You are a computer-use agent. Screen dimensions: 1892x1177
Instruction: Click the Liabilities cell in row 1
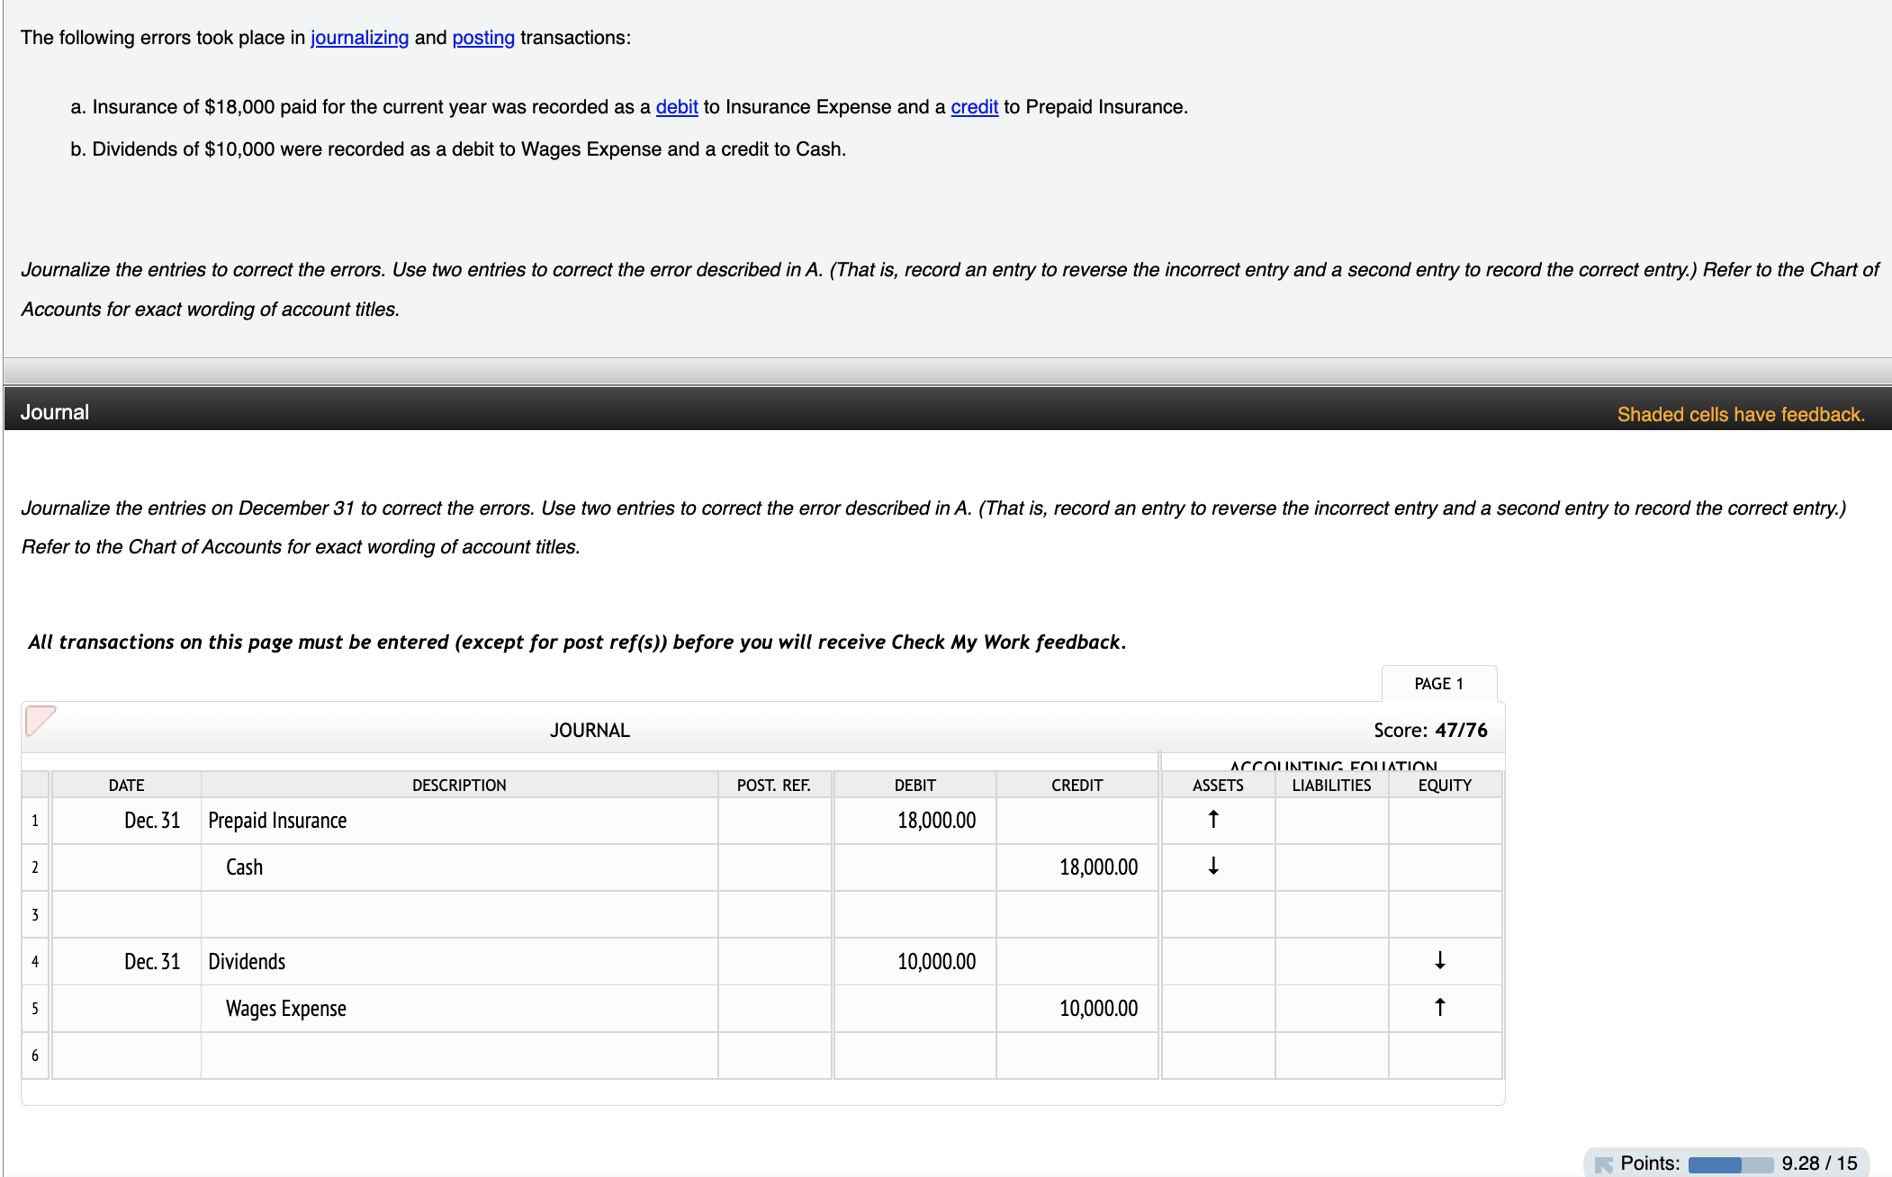1331,821
